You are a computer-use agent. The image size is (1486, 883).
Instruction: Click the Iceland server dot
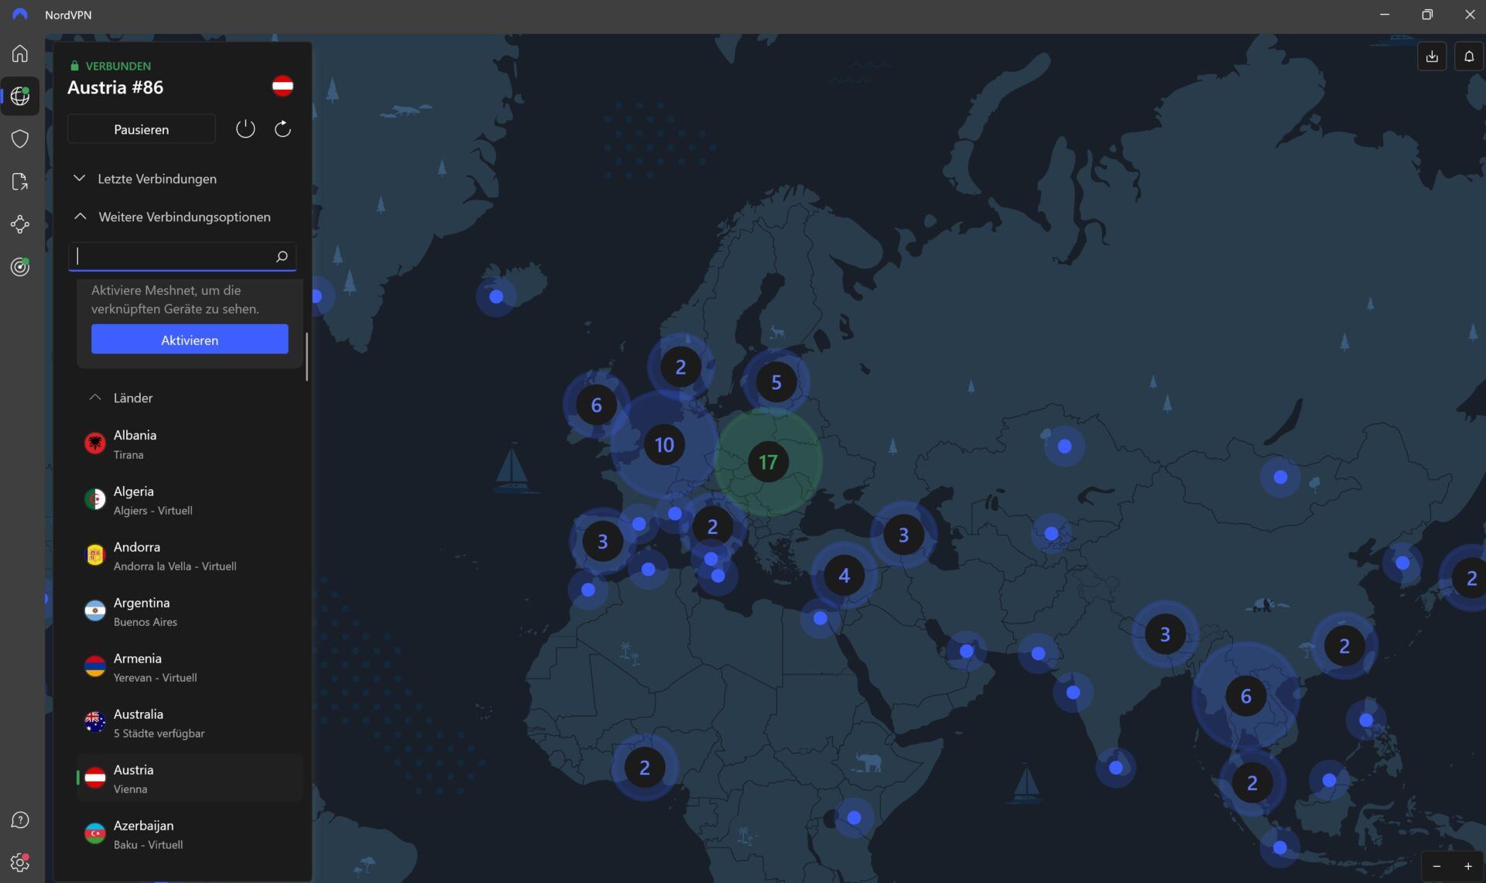pyautogui.click(x=496, y=296)
